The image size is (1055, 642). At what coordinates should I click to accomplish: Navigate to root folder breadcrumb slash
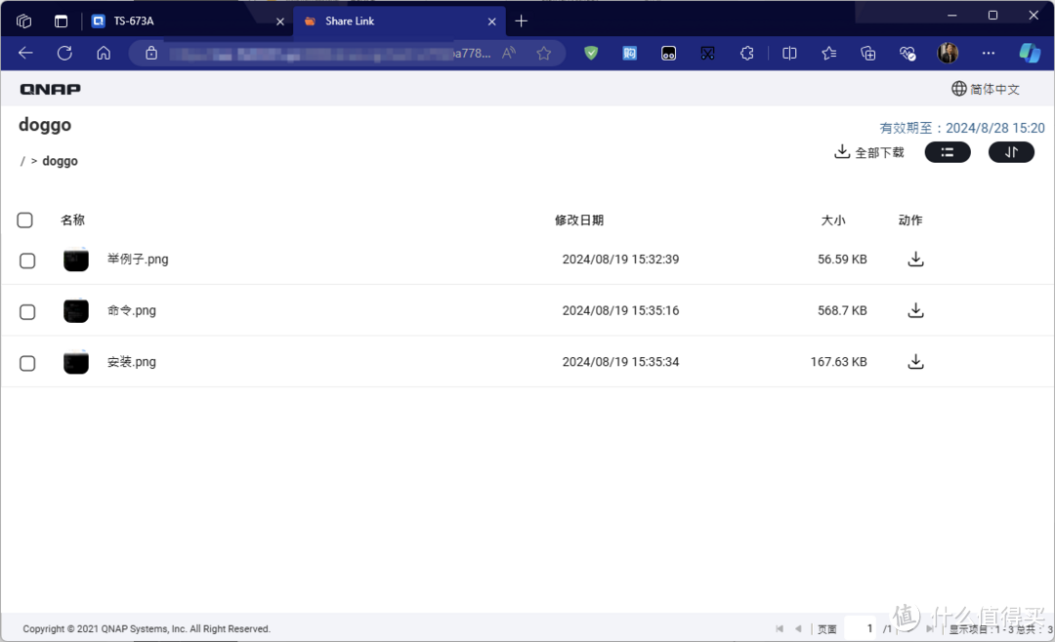[22, 161]
